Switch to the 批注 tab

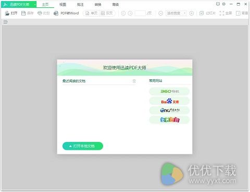[x=80, y=5]
